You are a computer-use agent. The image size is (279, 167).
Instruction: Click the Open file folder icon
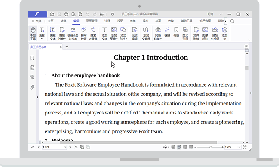[x=52, y=15]
